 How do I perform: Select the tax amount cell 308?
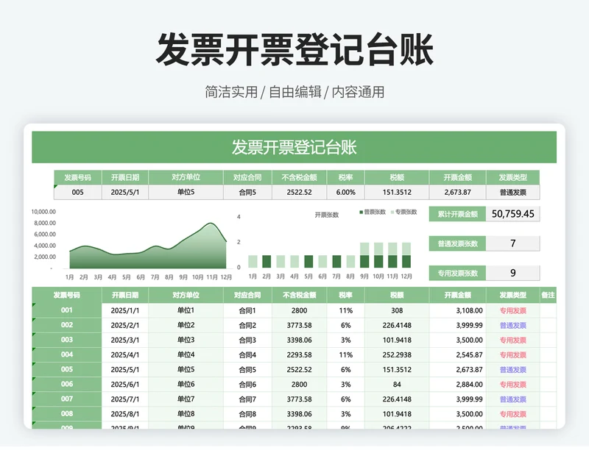[397, 310]
